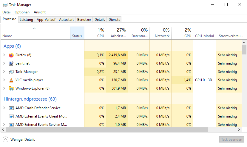The height and width of the screenshot is (147, 247).
Task: Maximize the Task-Manager window
Action: coord(226,4)
